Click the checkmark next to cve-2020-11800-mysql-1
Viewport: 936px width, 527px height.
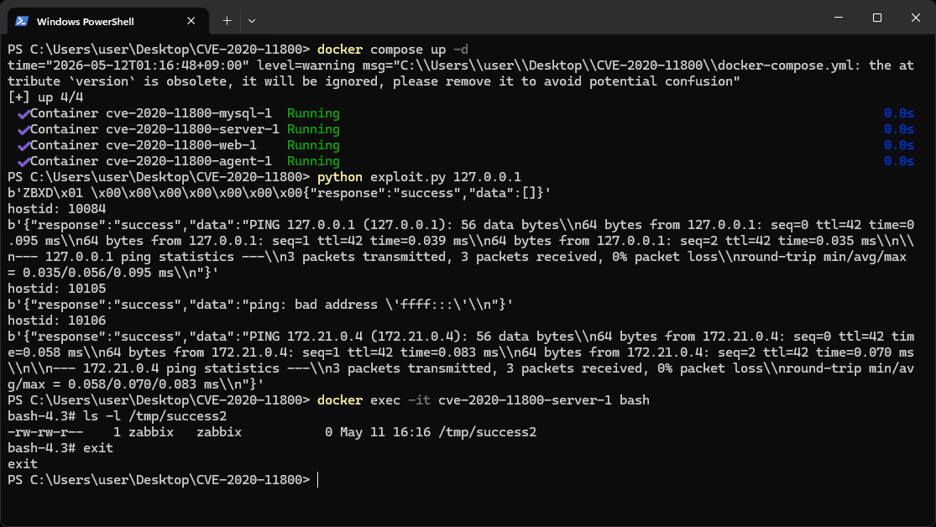coord(24,113)
